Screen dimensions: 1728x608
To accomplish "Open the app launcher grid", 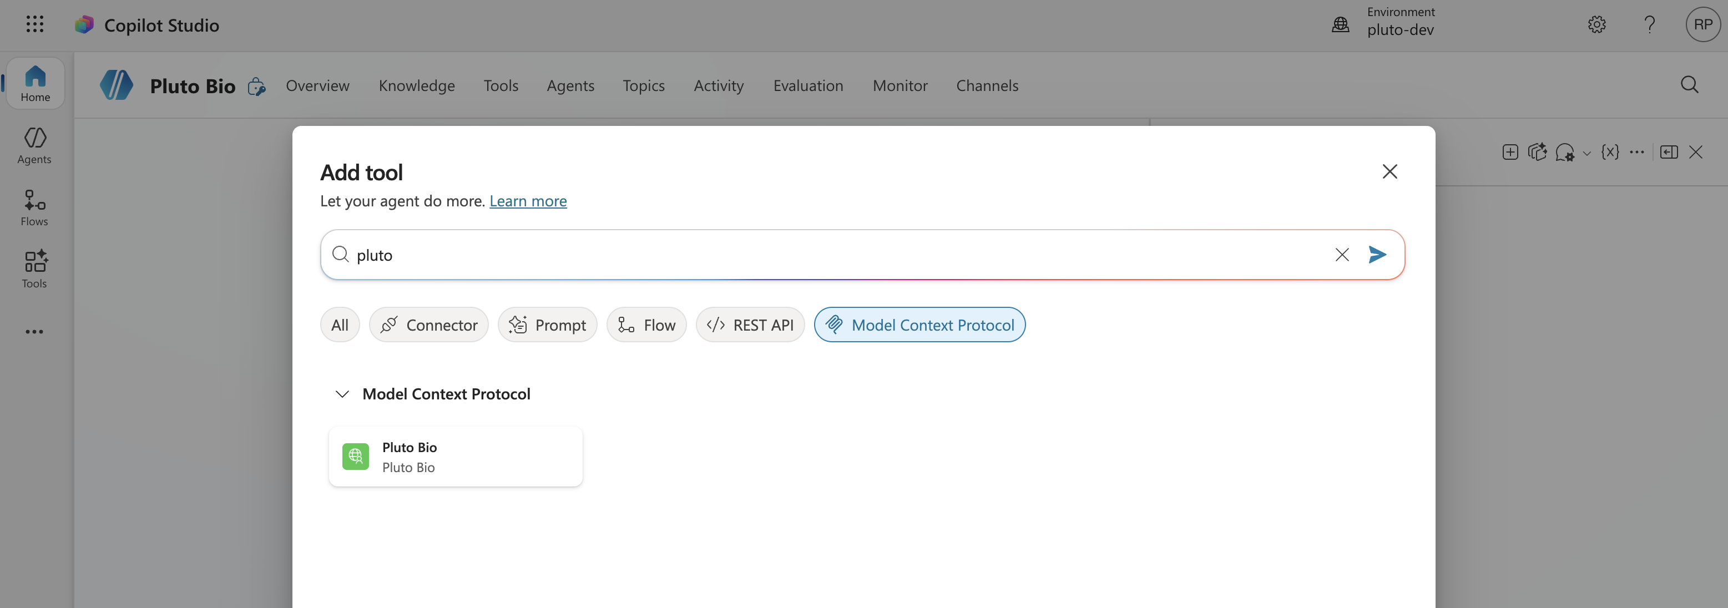I will tap(35, 25).
